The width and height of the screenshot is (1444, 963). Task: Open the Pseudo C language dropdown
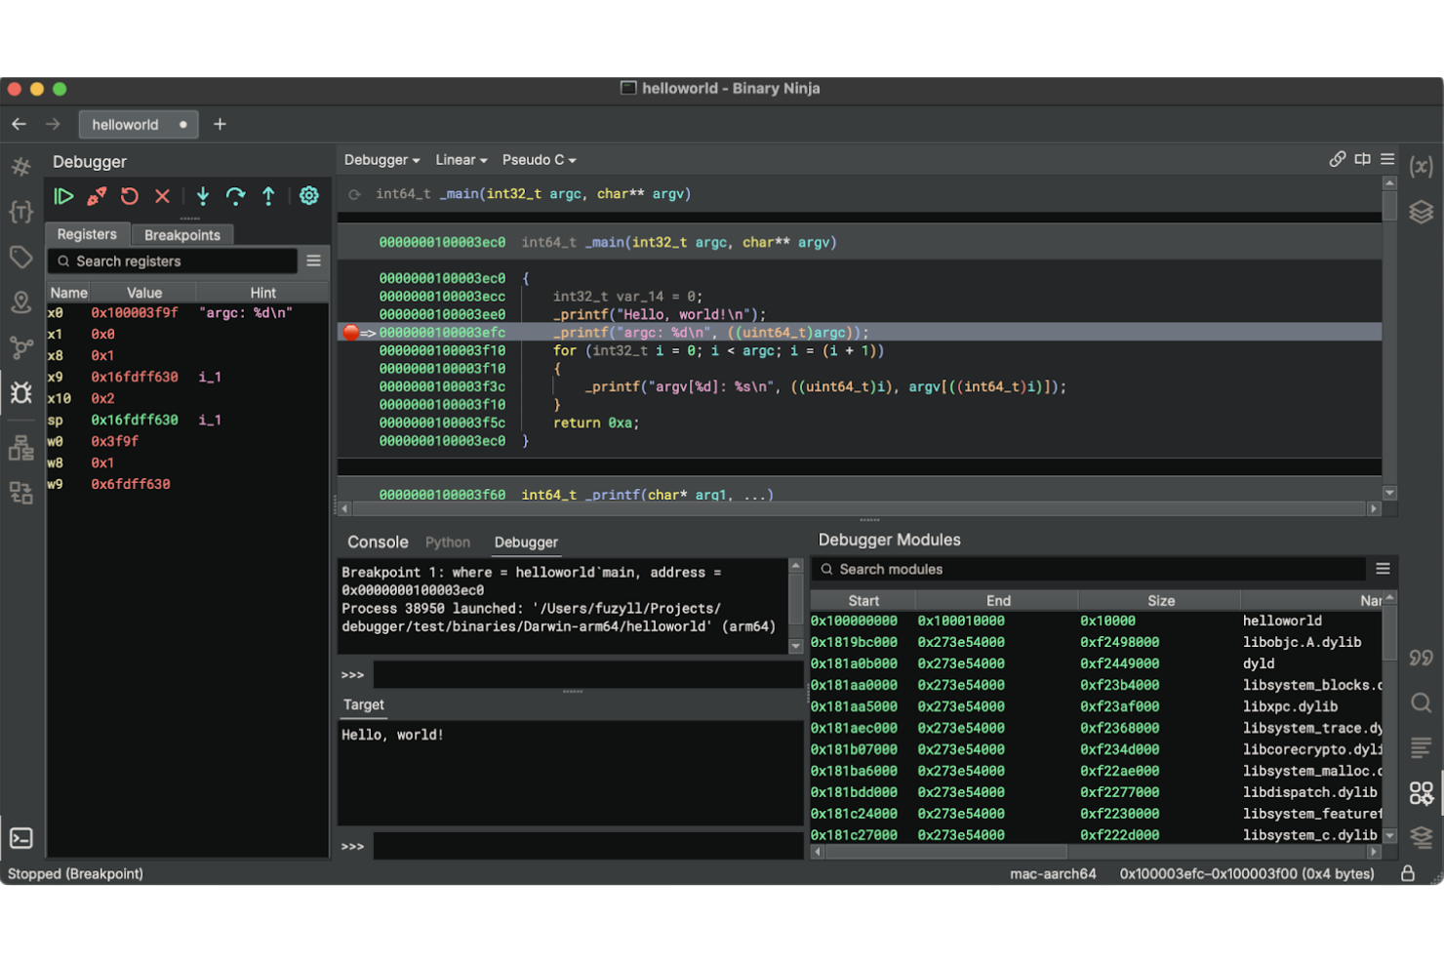point(538,159)
